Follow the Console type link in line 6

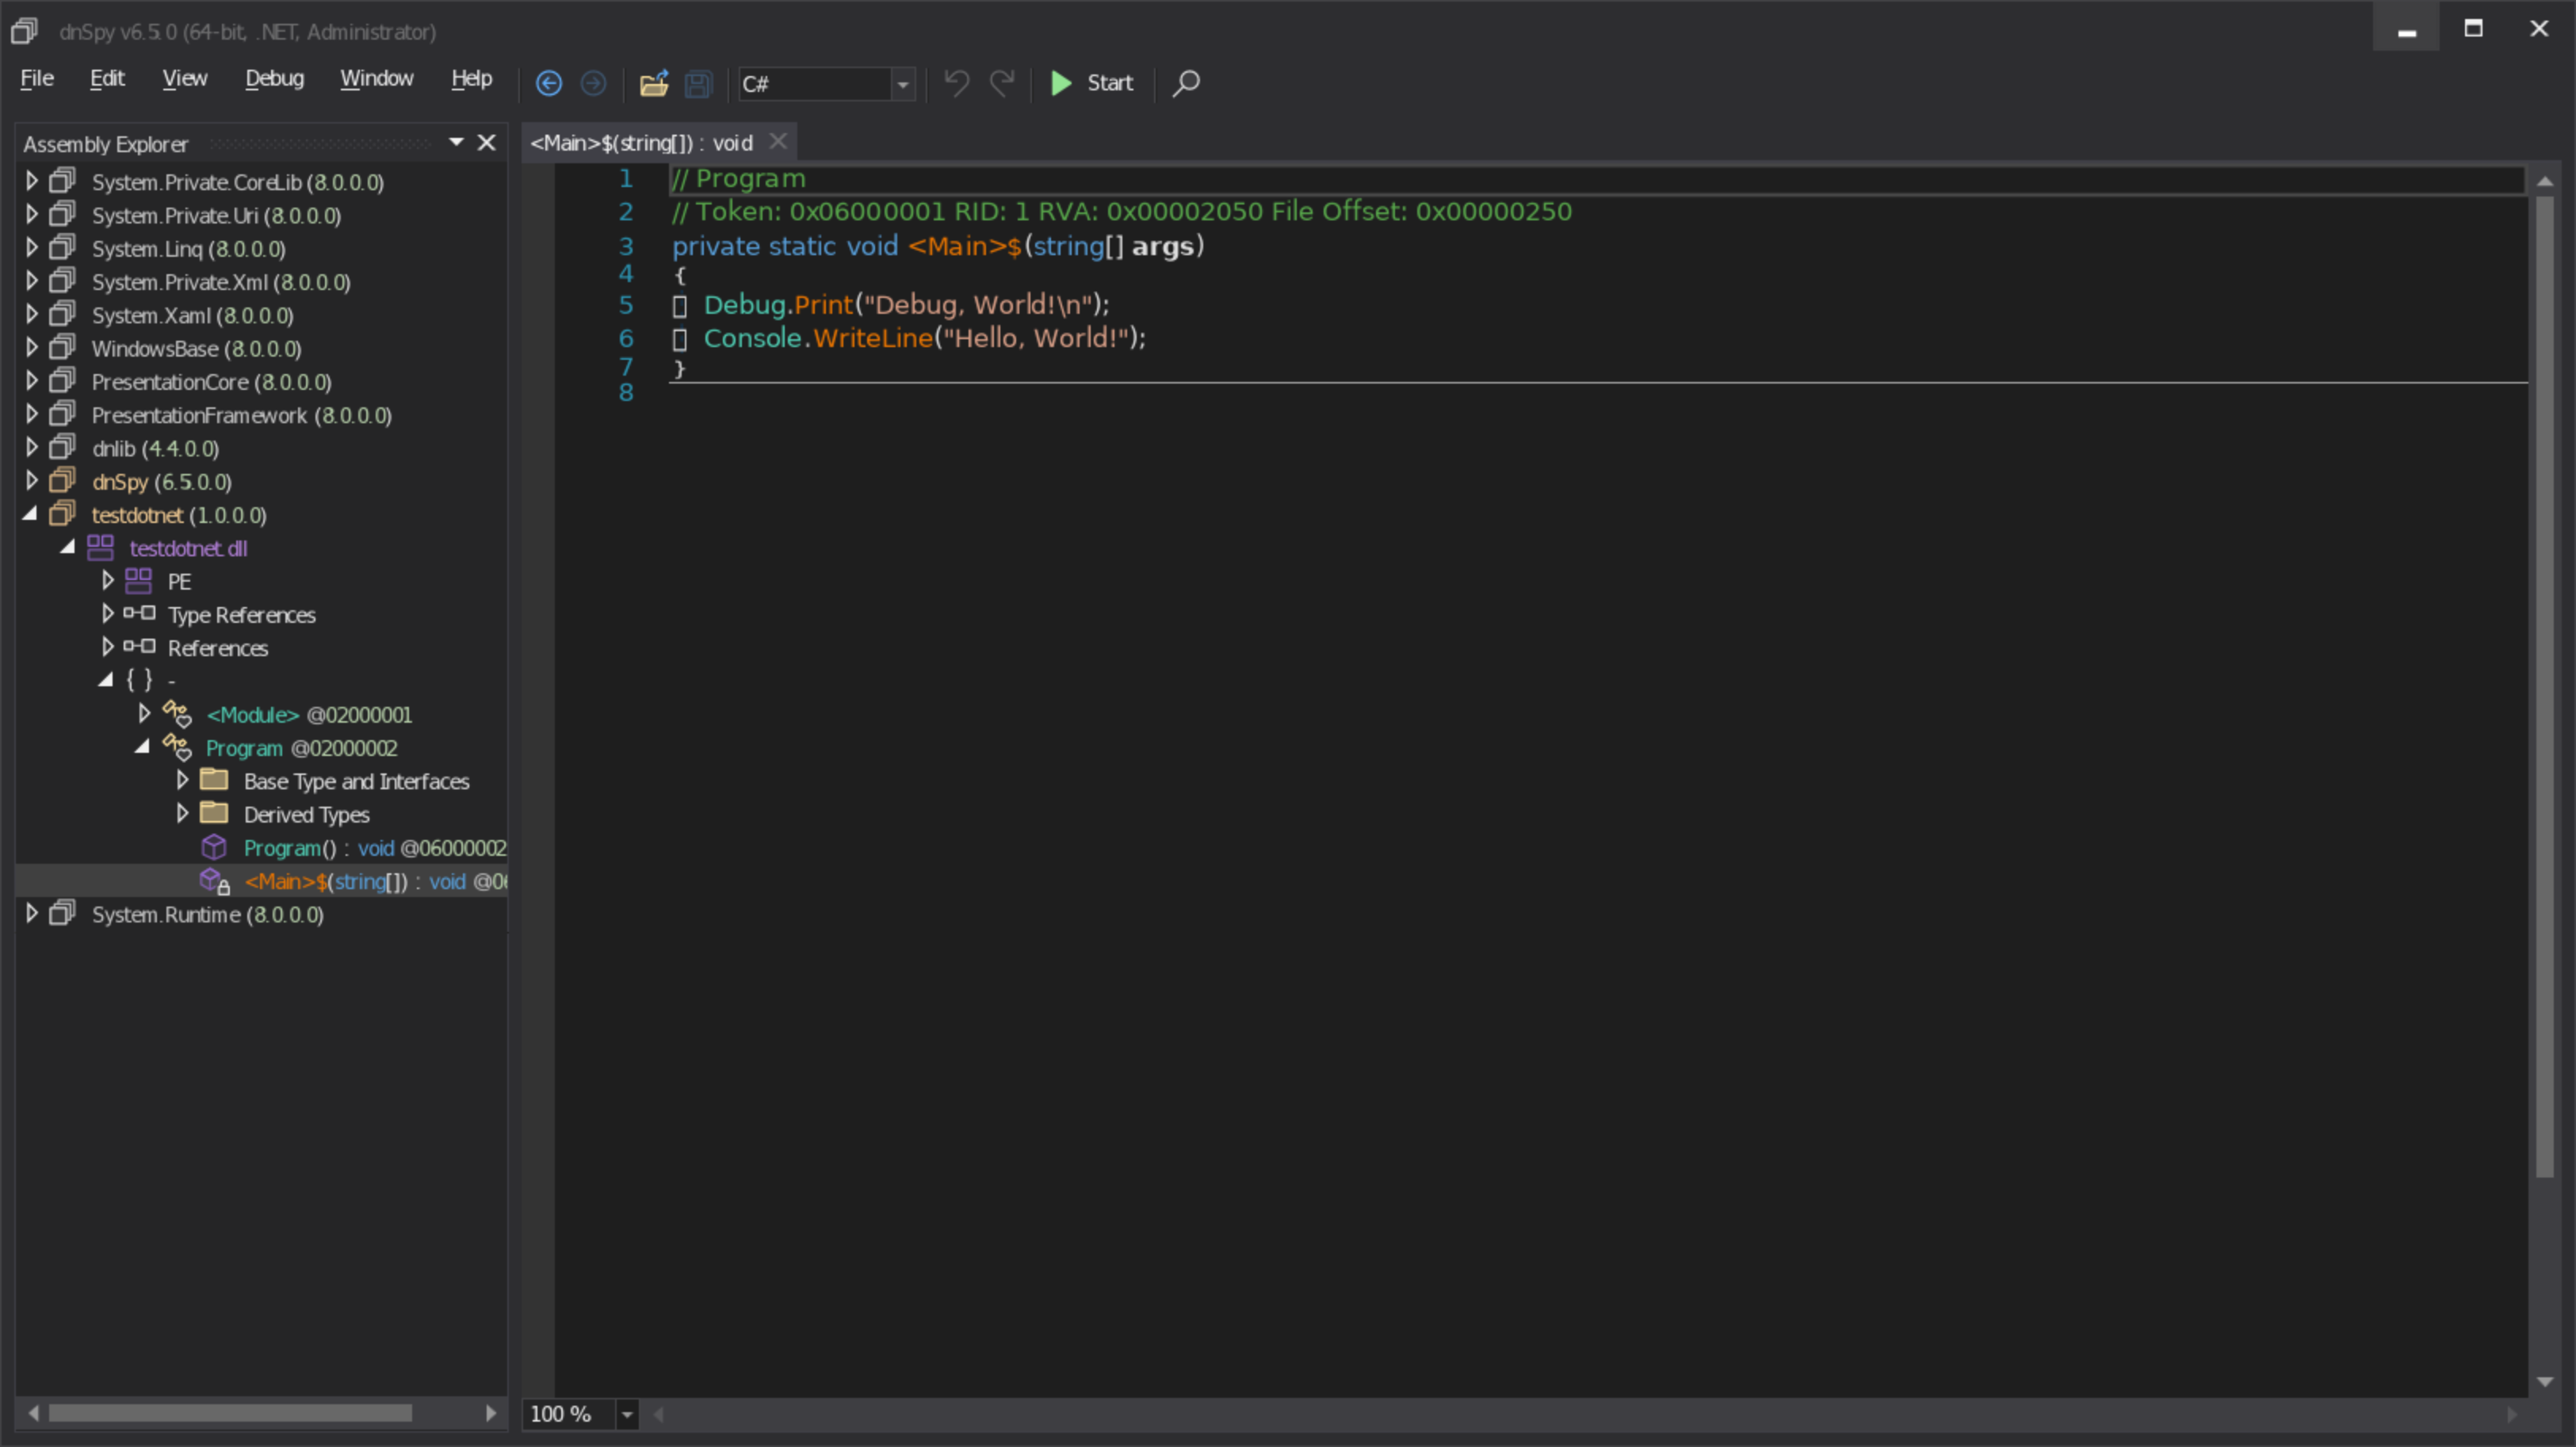click(x=753, y=338)
